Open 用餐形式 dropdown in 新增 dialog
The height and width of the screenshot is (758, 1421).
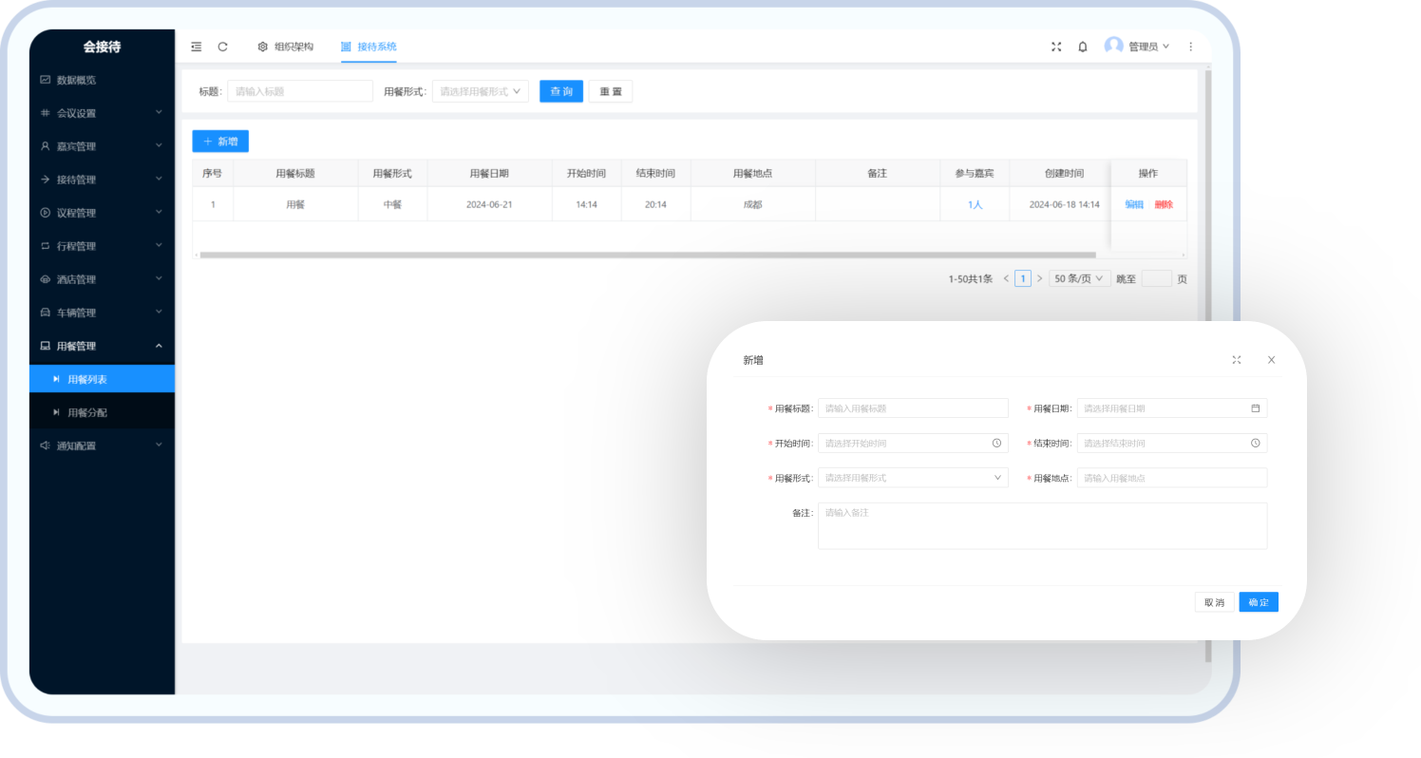tap(912, 478)
